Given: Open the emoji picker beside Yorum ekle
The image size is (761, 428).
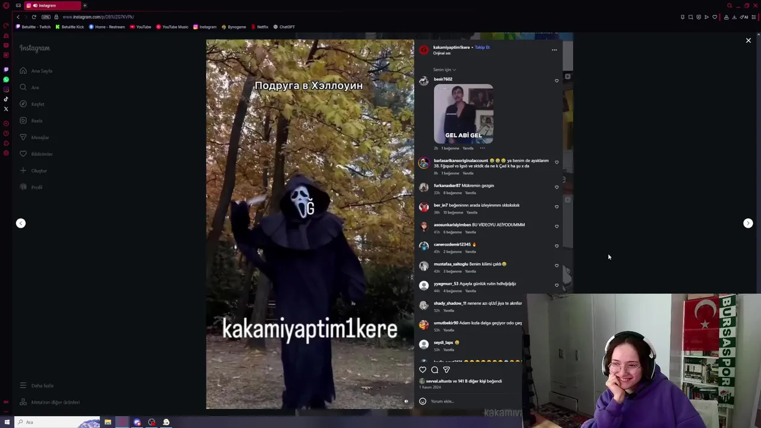Looking at the screenshot, I should click(x=423, y=401).
